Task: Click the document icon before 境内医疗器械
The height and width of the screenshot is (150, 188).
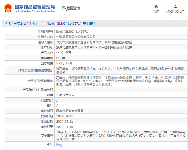Action: (6, 24)
